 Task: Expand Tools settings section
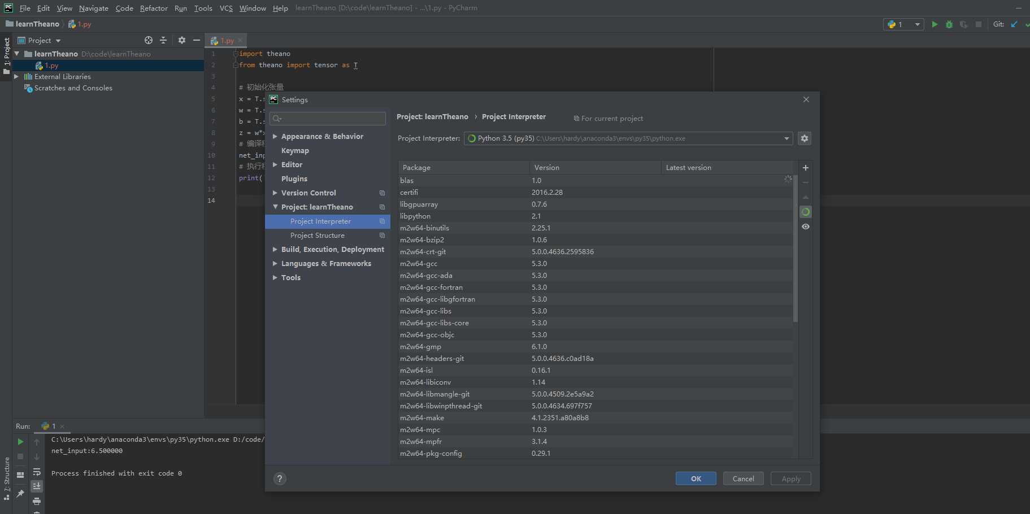point(275,278)
